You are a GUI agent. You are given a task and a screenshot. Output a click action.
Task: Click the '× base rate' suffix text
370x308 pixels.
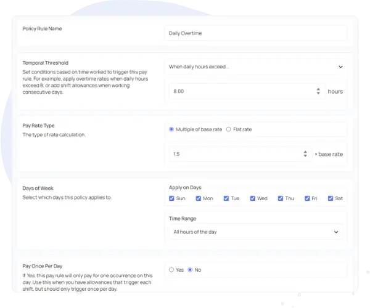click(x=329, y=154)
